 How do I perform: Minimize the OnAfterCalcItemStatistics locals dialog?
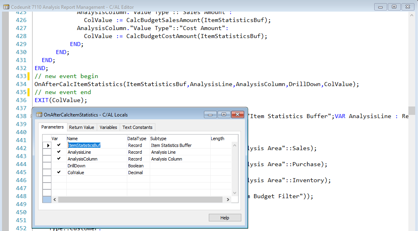[210, 114]
